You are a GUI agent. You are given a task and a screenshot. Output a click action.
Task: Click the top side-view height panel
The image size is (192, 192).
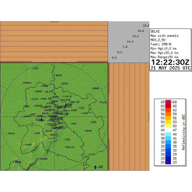pos(54,42)
